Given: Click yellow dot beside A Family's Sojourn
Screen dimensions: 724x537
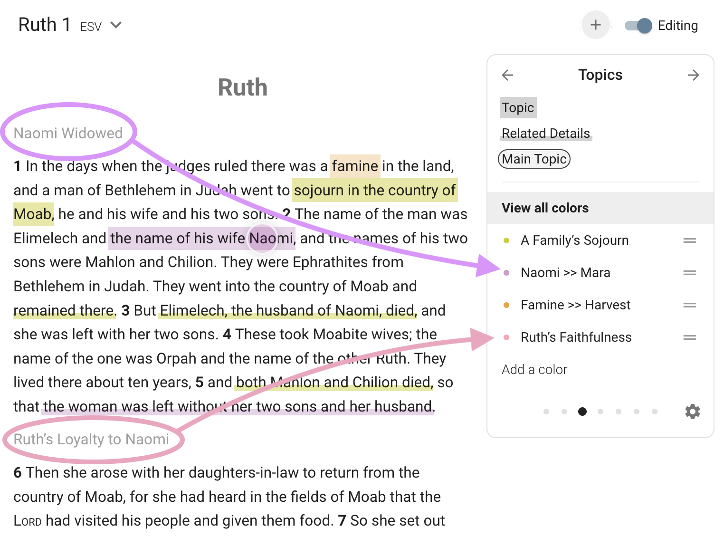Looking at the screenshot, I should click(506, 240).
